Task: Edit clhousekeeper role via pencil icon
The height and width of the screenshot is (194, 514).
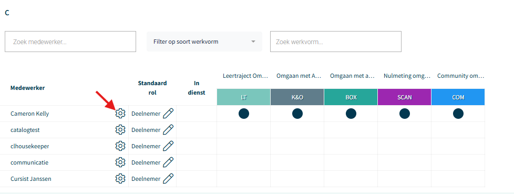Action: click(168, 146)
